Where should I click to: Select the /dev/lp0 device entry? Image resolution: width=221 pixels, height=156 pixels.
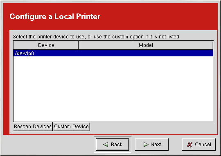113,53
